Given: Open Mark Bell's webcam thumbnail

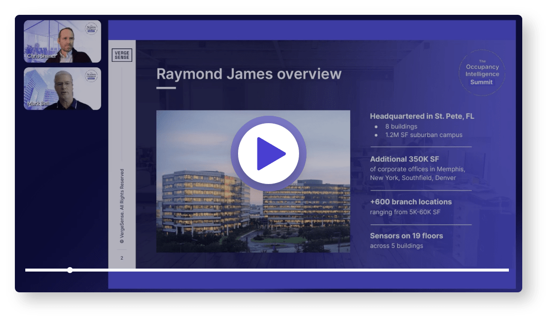Looking at the screenshot, I should click(x=62, y=89).
